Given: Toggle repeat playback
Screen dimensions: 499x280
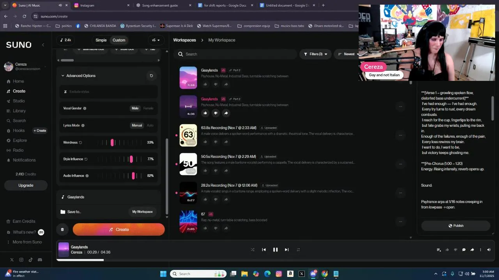Looking at the screenshot, I should point(298,250).
